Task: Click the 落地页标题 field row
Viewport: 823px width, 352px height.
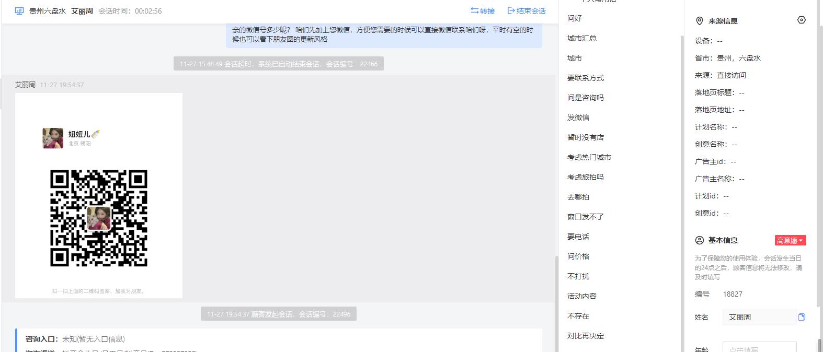Action: pyautogui.click(x=719, y=92)
